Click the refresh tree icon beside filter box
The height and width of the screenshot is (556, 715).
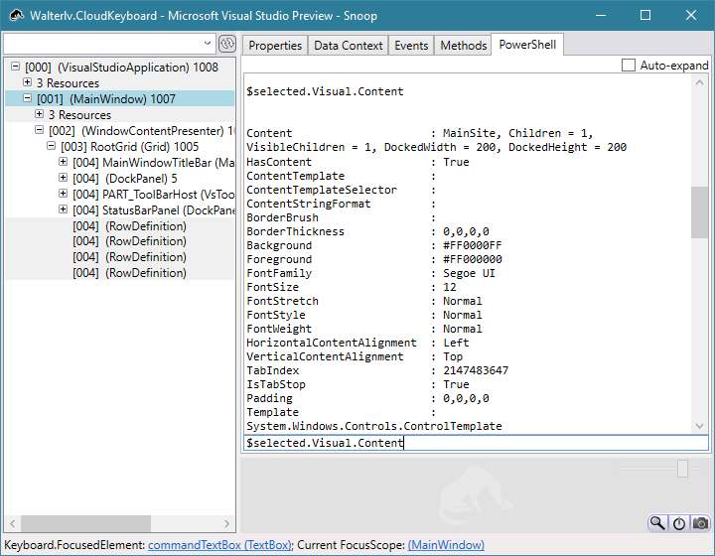coord(226,44)
